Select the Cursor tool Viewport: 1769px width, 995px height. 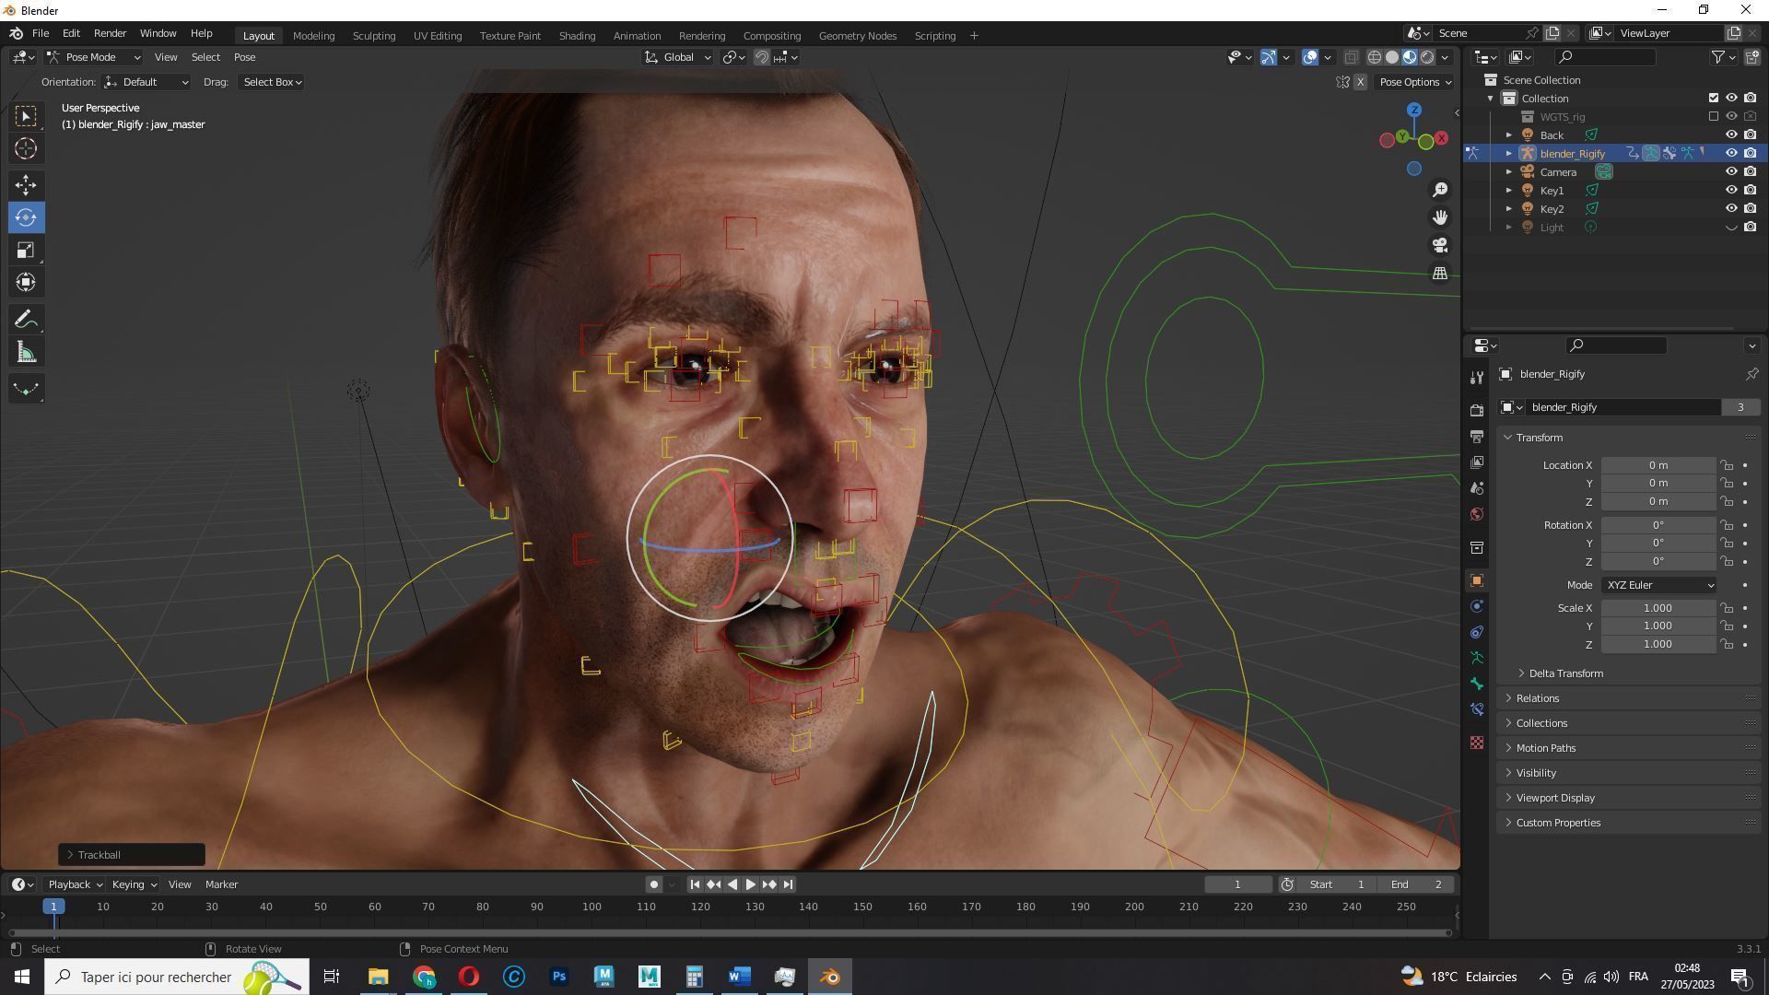(x=26, y=148)
